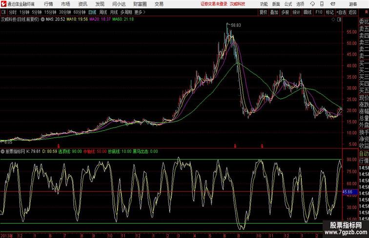Click the customer service headset icon
The image size is (369, 238).
coord(312,4)
